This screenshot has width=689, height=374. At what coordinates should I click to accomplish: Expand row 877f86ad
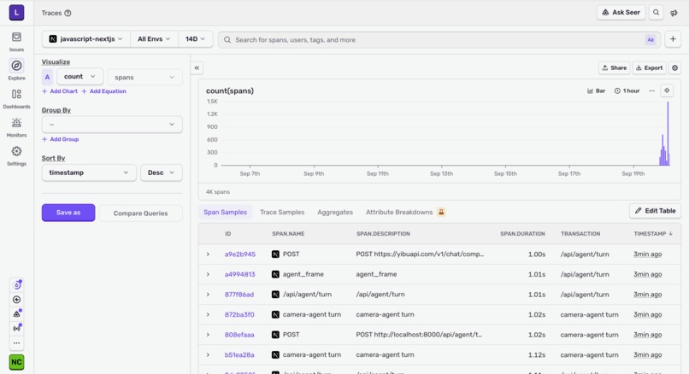click(208, 295)
